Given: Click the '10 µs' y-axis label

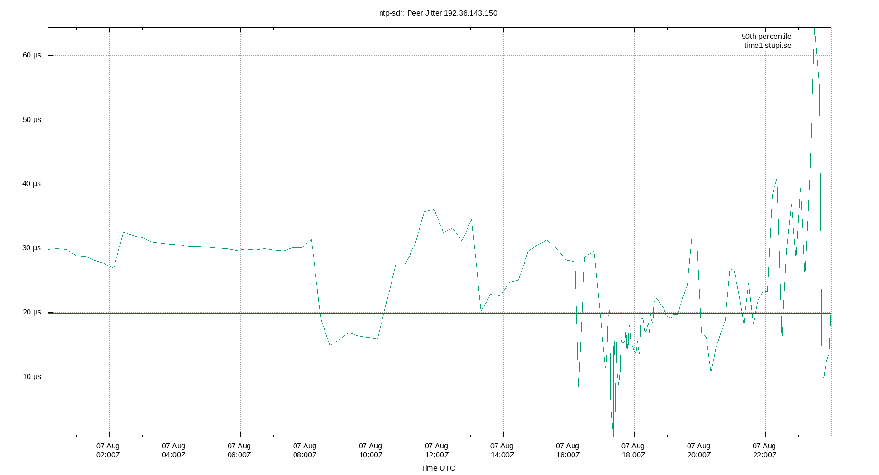Looking at the screenshot, I should (x=32, y=377).
